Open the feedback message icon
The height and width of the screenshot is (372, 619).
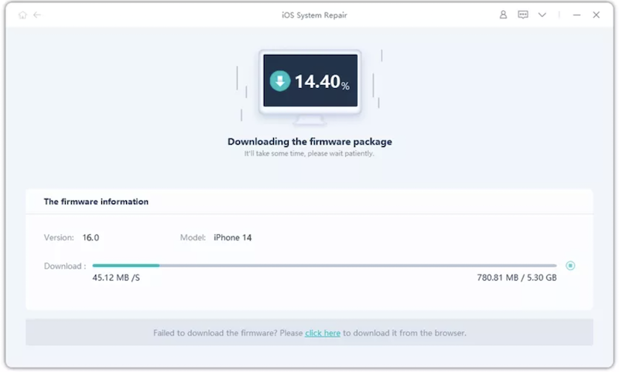523,15
